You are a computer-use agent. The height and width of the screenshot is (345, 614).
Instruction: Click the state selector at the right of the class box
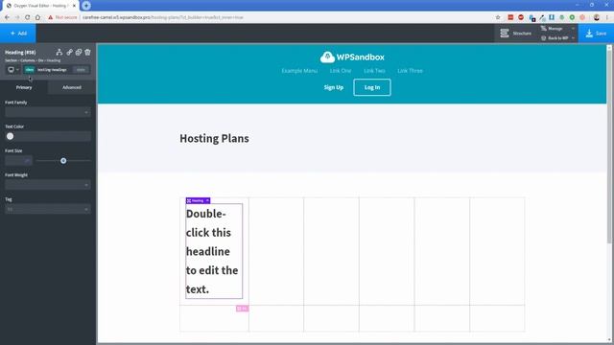click(81, 70)
